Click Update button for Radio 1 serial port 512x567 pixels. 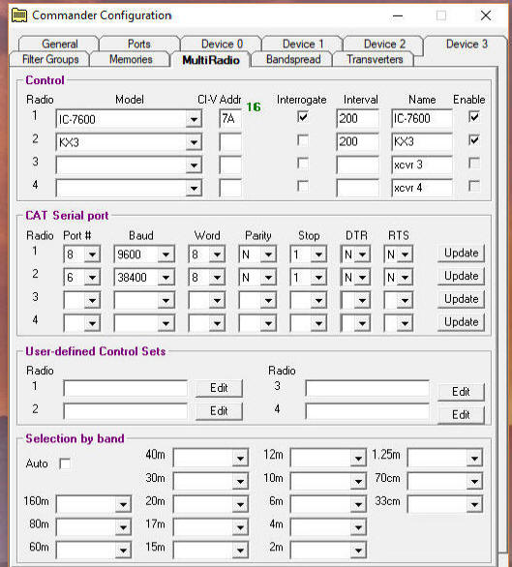461,254
